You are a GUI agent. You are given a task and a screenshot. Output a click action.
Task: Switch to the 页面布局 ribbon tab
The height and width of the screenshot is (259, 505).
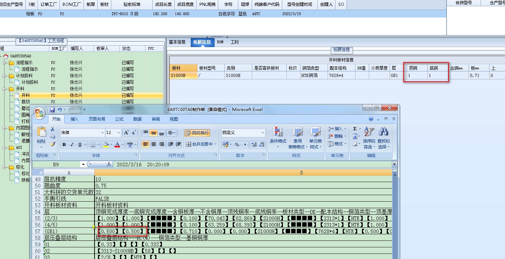pos(97,119)
